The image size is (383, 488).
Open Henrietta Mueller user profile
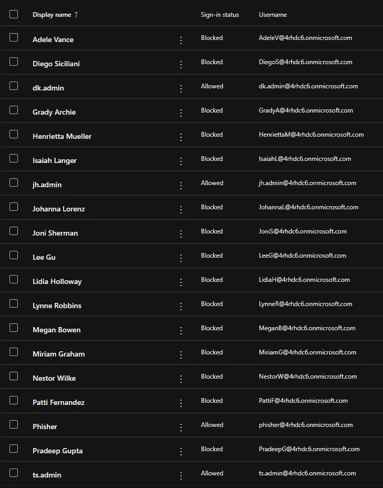click(62, 136)
